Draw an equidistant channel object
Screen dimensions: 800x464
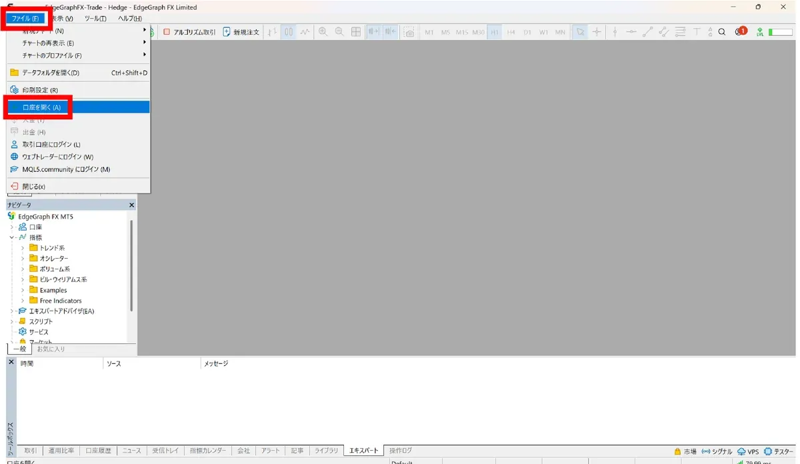click(x=663, y=31)
